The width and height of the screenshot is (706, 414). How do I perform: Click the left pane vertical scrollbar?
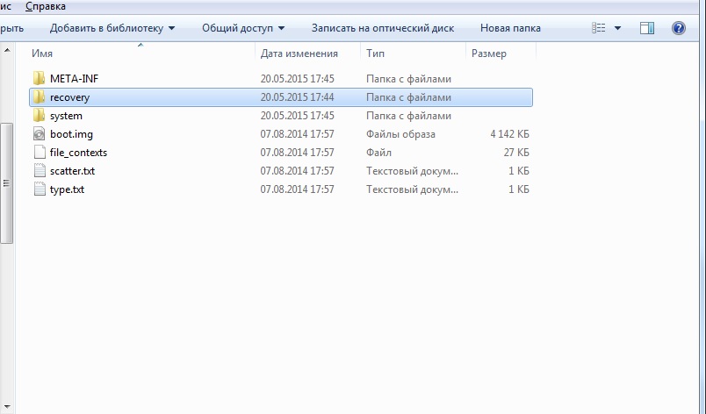pos(6,182)
